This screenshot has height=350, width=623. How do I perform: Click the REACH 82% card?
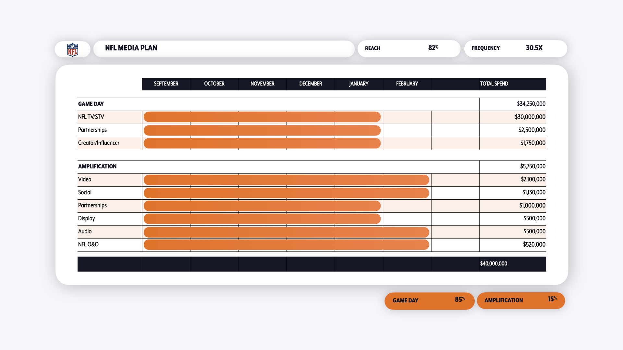click(409, 49)
